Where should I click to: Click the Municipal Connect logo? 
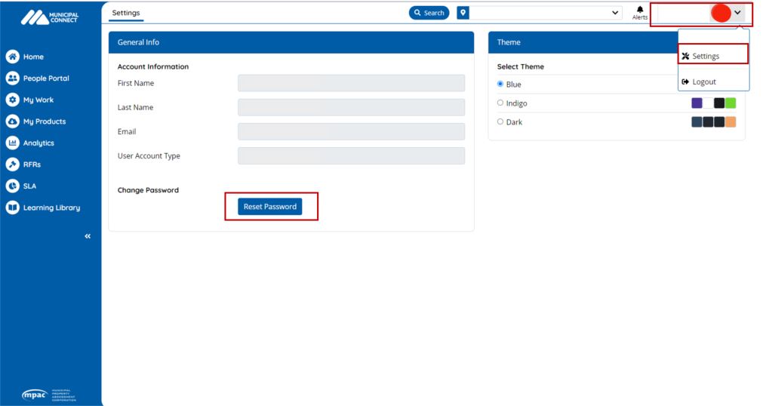pyautogui.click(x=49, y=17)
